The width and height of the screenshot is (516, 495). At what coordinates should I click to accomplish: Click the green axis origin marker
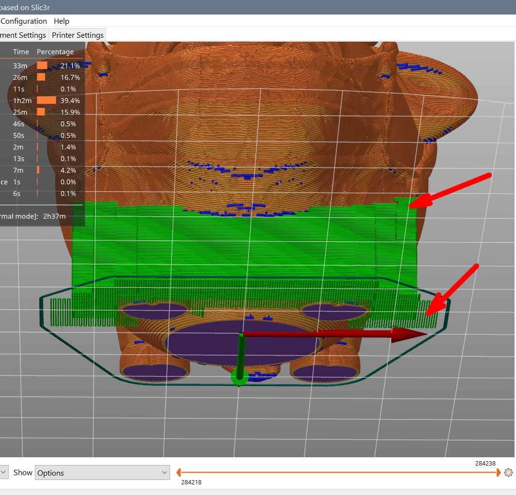coord(239,376)
